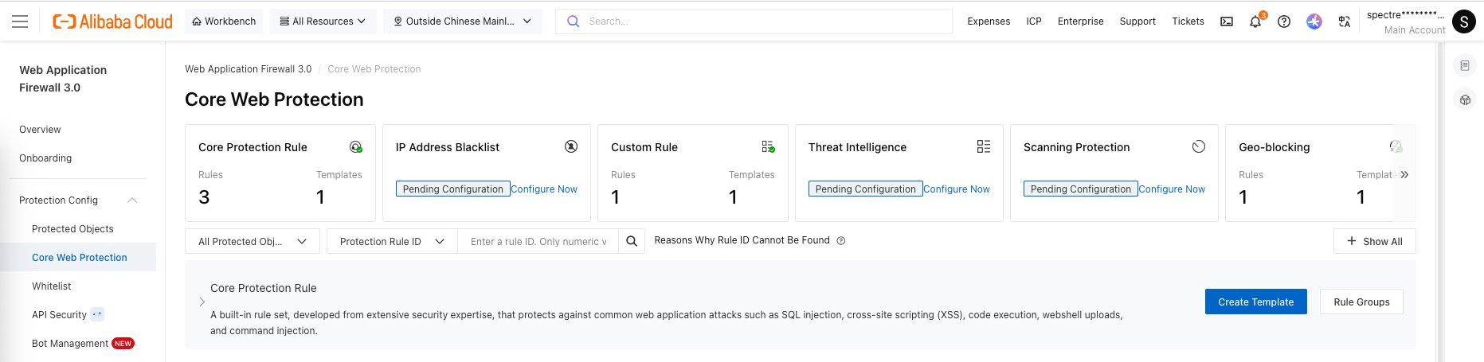Collapse the Protection Config sidebar section

132,200
